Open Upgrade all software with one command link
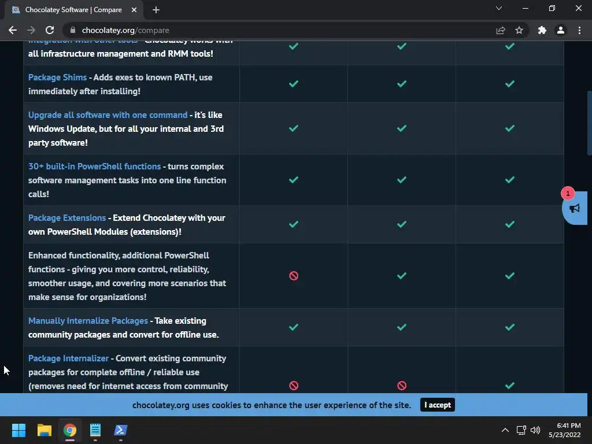 108,115
